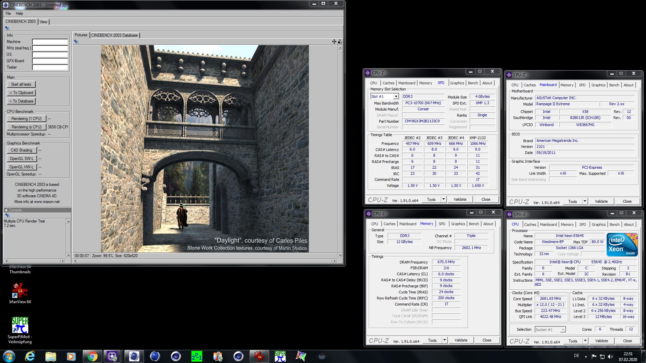Screen dimensions: 646x363
Task: Click the rendered Daylight picture
Action: click(x=205, y=149)
